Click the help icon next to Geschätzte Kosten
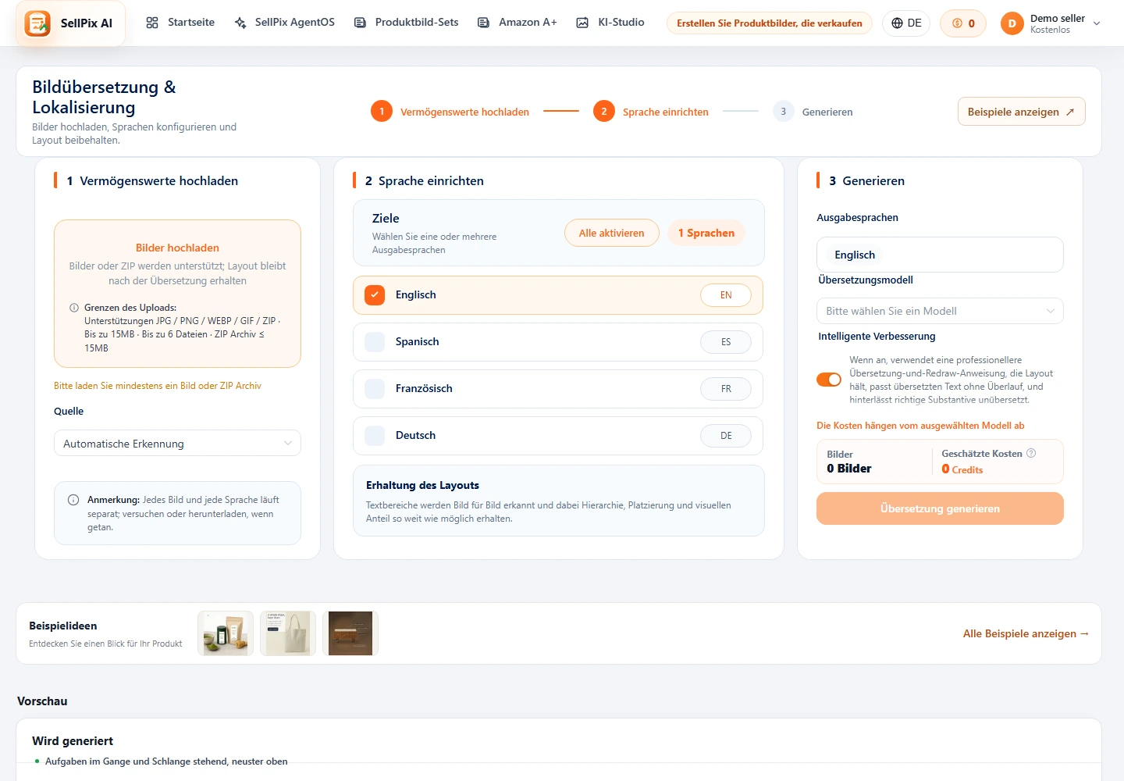1124x781 pixels. tap(1031, 453)
